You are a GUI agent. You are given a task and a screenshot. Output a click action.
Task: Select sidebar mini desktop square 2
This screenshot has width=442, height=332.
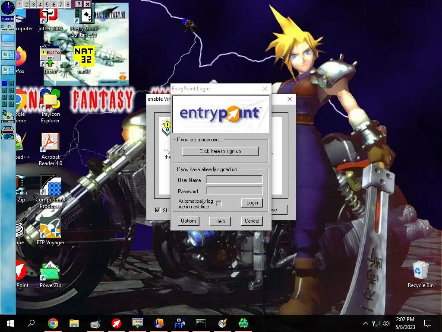(x=11, y=83)
